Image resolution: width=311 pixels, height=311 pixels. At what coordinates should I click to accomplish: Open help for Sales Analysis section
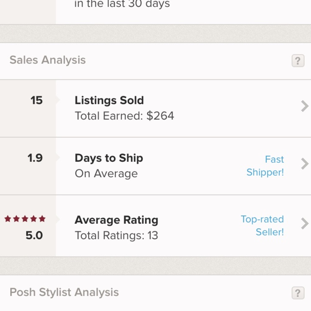click(298, 61)
